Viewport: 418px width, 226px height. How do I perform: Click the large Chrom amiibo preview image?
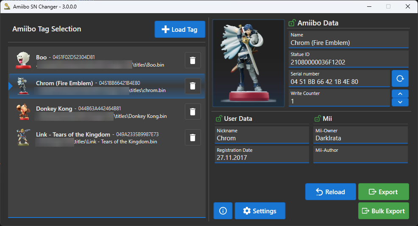[x=248, y=63]
